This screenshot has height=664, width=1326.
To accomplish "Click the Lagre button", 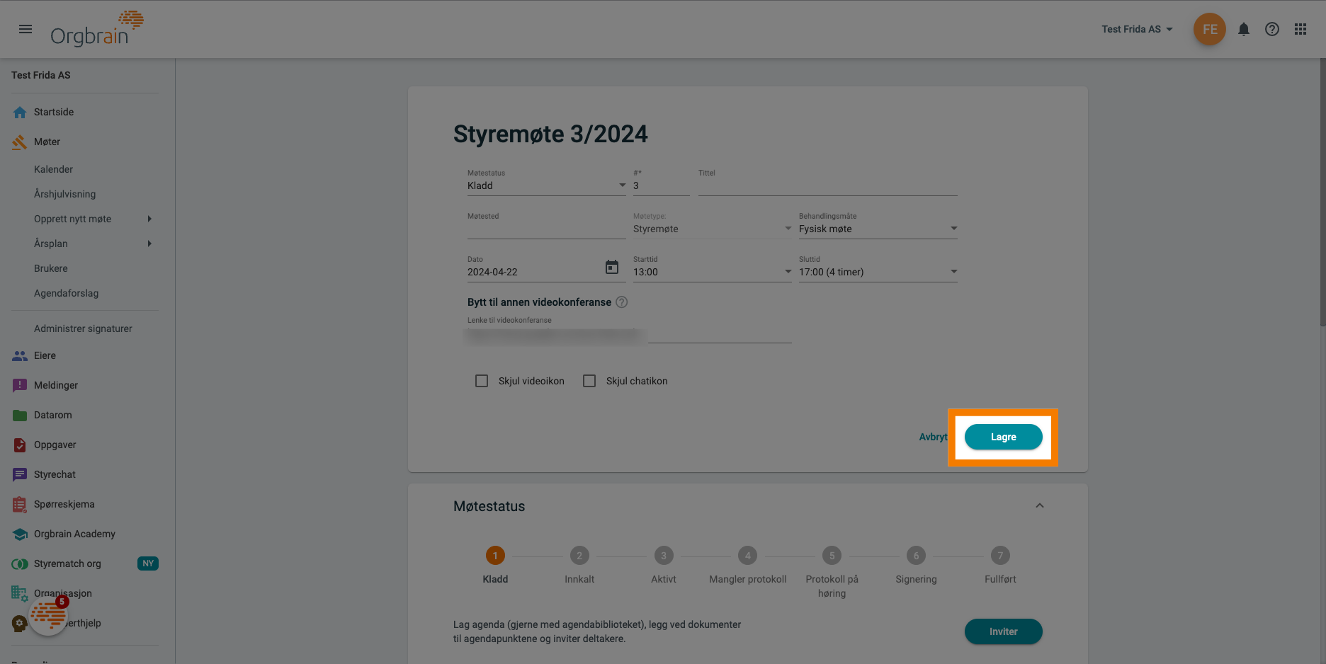I will click(x=1003, y=437).
